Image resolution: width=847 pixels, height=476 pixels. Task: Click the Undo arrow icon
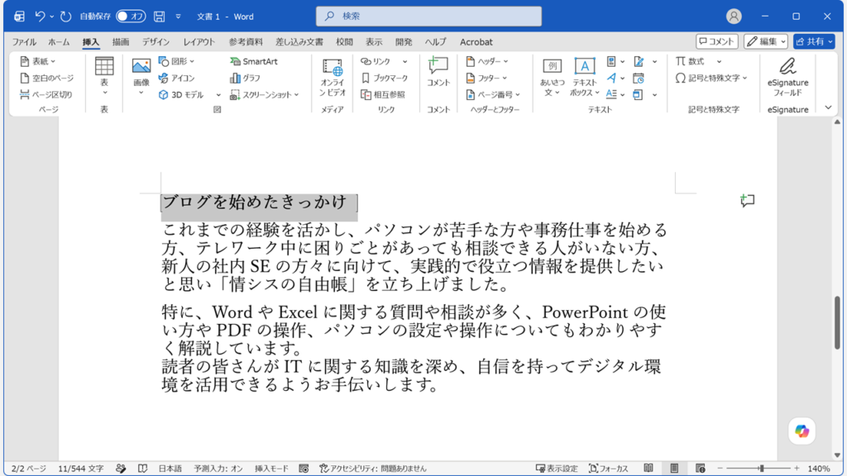coord(40,17)
